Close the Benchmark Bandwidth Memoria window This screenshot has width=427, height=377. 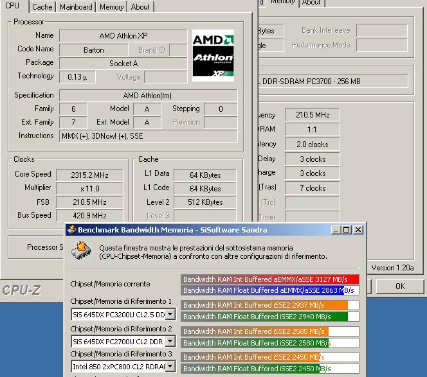(x=358, y=230)
